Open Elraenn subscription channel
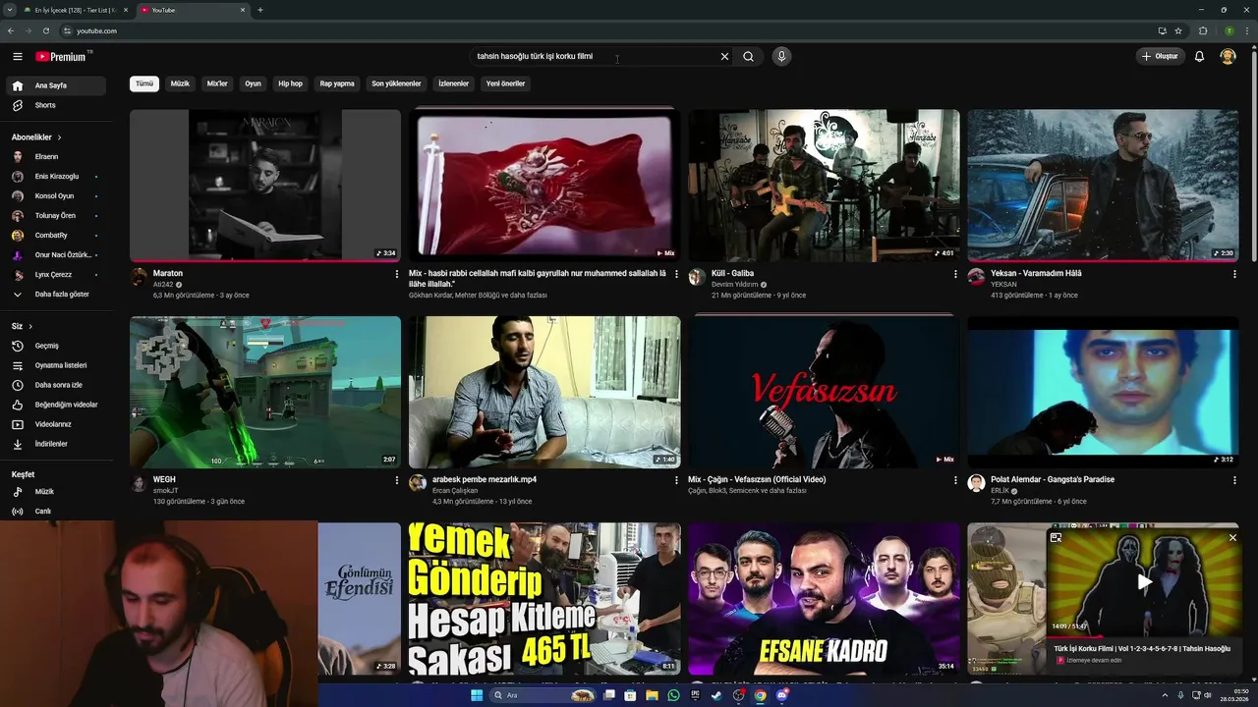 [54, 156]
